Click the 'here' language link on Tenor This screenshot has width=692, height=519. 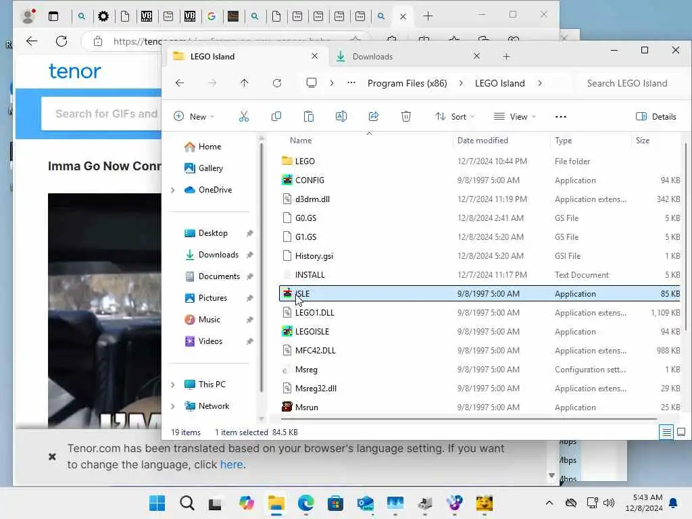[232, 464]
